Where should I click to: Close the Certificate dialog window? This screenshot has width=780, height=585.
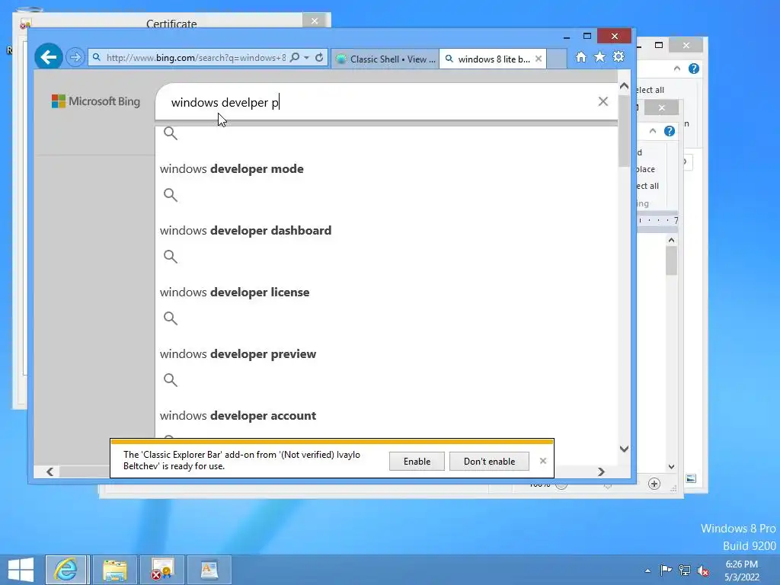click(315, 21)
